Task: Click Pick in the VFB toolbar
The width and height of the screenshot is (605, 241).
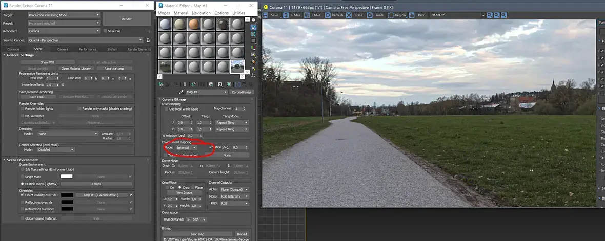Action: [417, 15]
